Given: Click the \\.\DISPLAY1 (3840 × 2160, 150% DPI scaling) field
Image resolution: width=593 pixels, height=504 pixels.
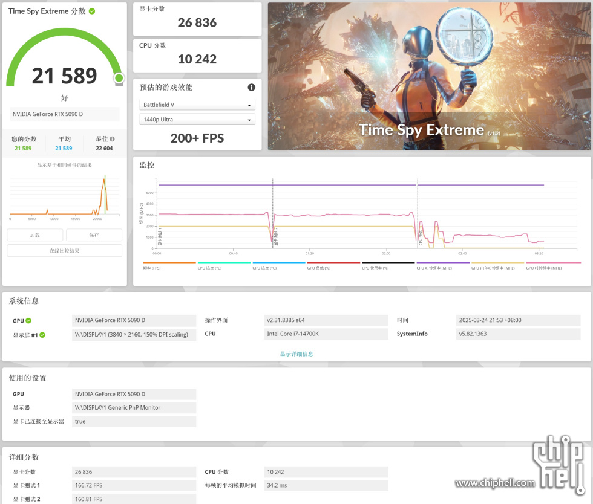Looking at the screenshot, I should tap(134, 334).
